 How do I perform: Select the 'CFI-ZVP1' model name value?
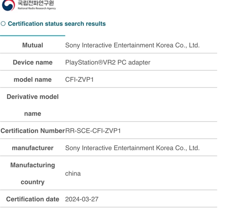click(x=79, y=79)
